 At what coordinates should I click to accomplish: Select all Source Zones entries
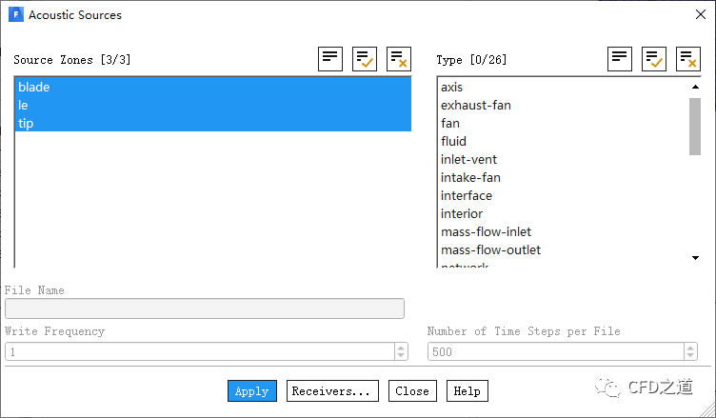[x=365, y=59]
